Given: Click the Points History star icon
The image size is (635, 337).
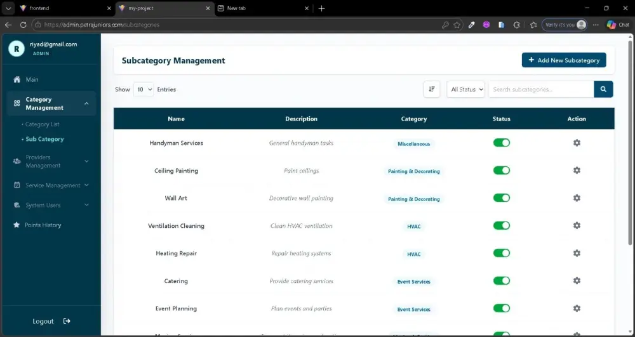Looking at the screenshot, I should tap(17, 225).
